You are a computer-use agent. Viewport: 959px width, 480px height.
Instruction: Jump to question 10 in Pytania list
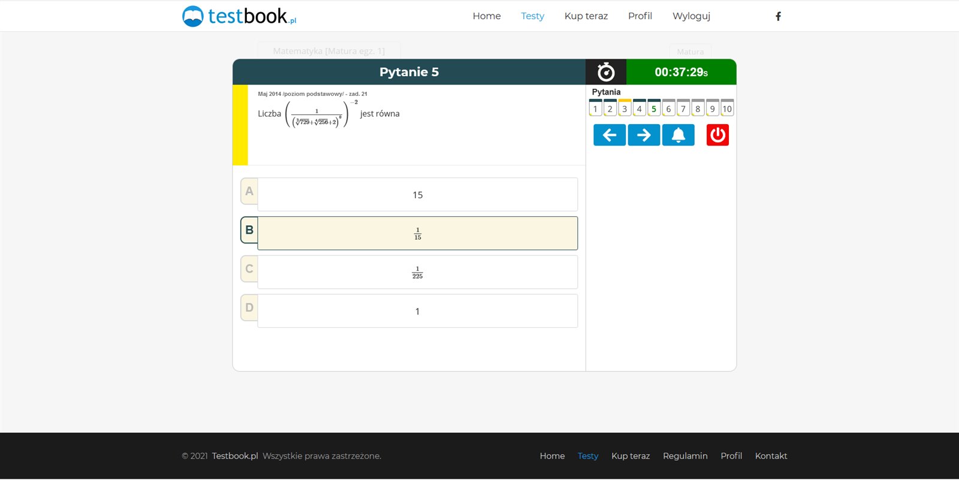pyautogui.click(x=727, y=108)
